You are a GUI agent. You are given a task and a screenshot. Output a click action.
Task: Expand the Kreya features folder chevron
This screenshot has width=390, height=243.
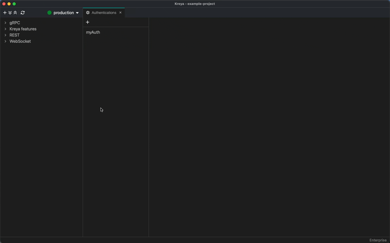(5, 29)
